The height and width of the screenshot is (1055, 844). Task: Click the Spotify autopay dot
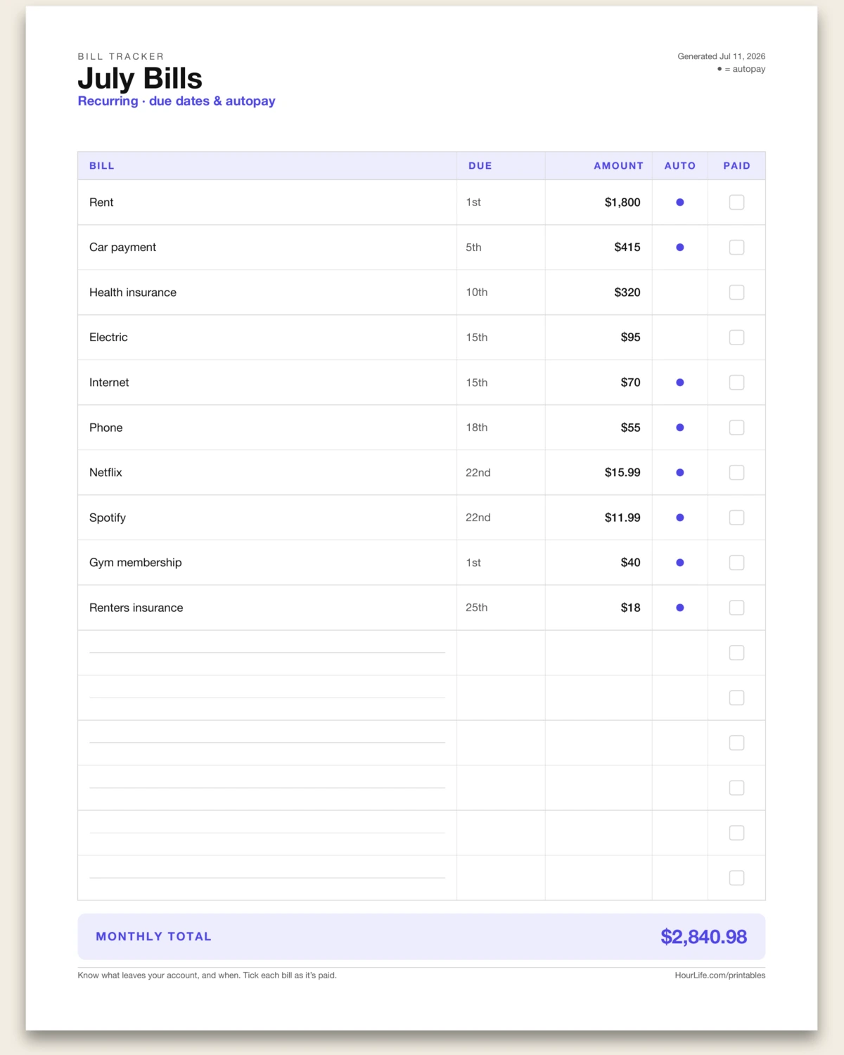click(x=680, y=518)
